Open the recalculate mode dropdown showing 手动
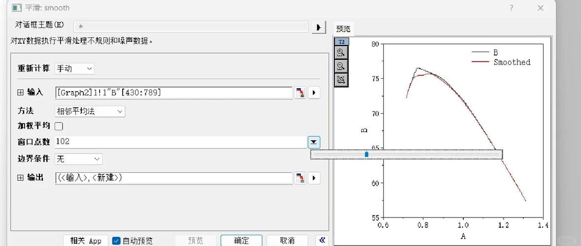581x246 pixels. coord(74,68)
